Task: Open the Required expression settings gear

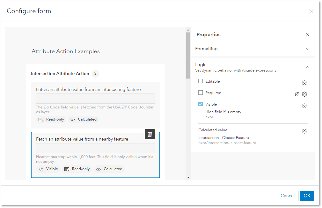Action: coord(304,94)
